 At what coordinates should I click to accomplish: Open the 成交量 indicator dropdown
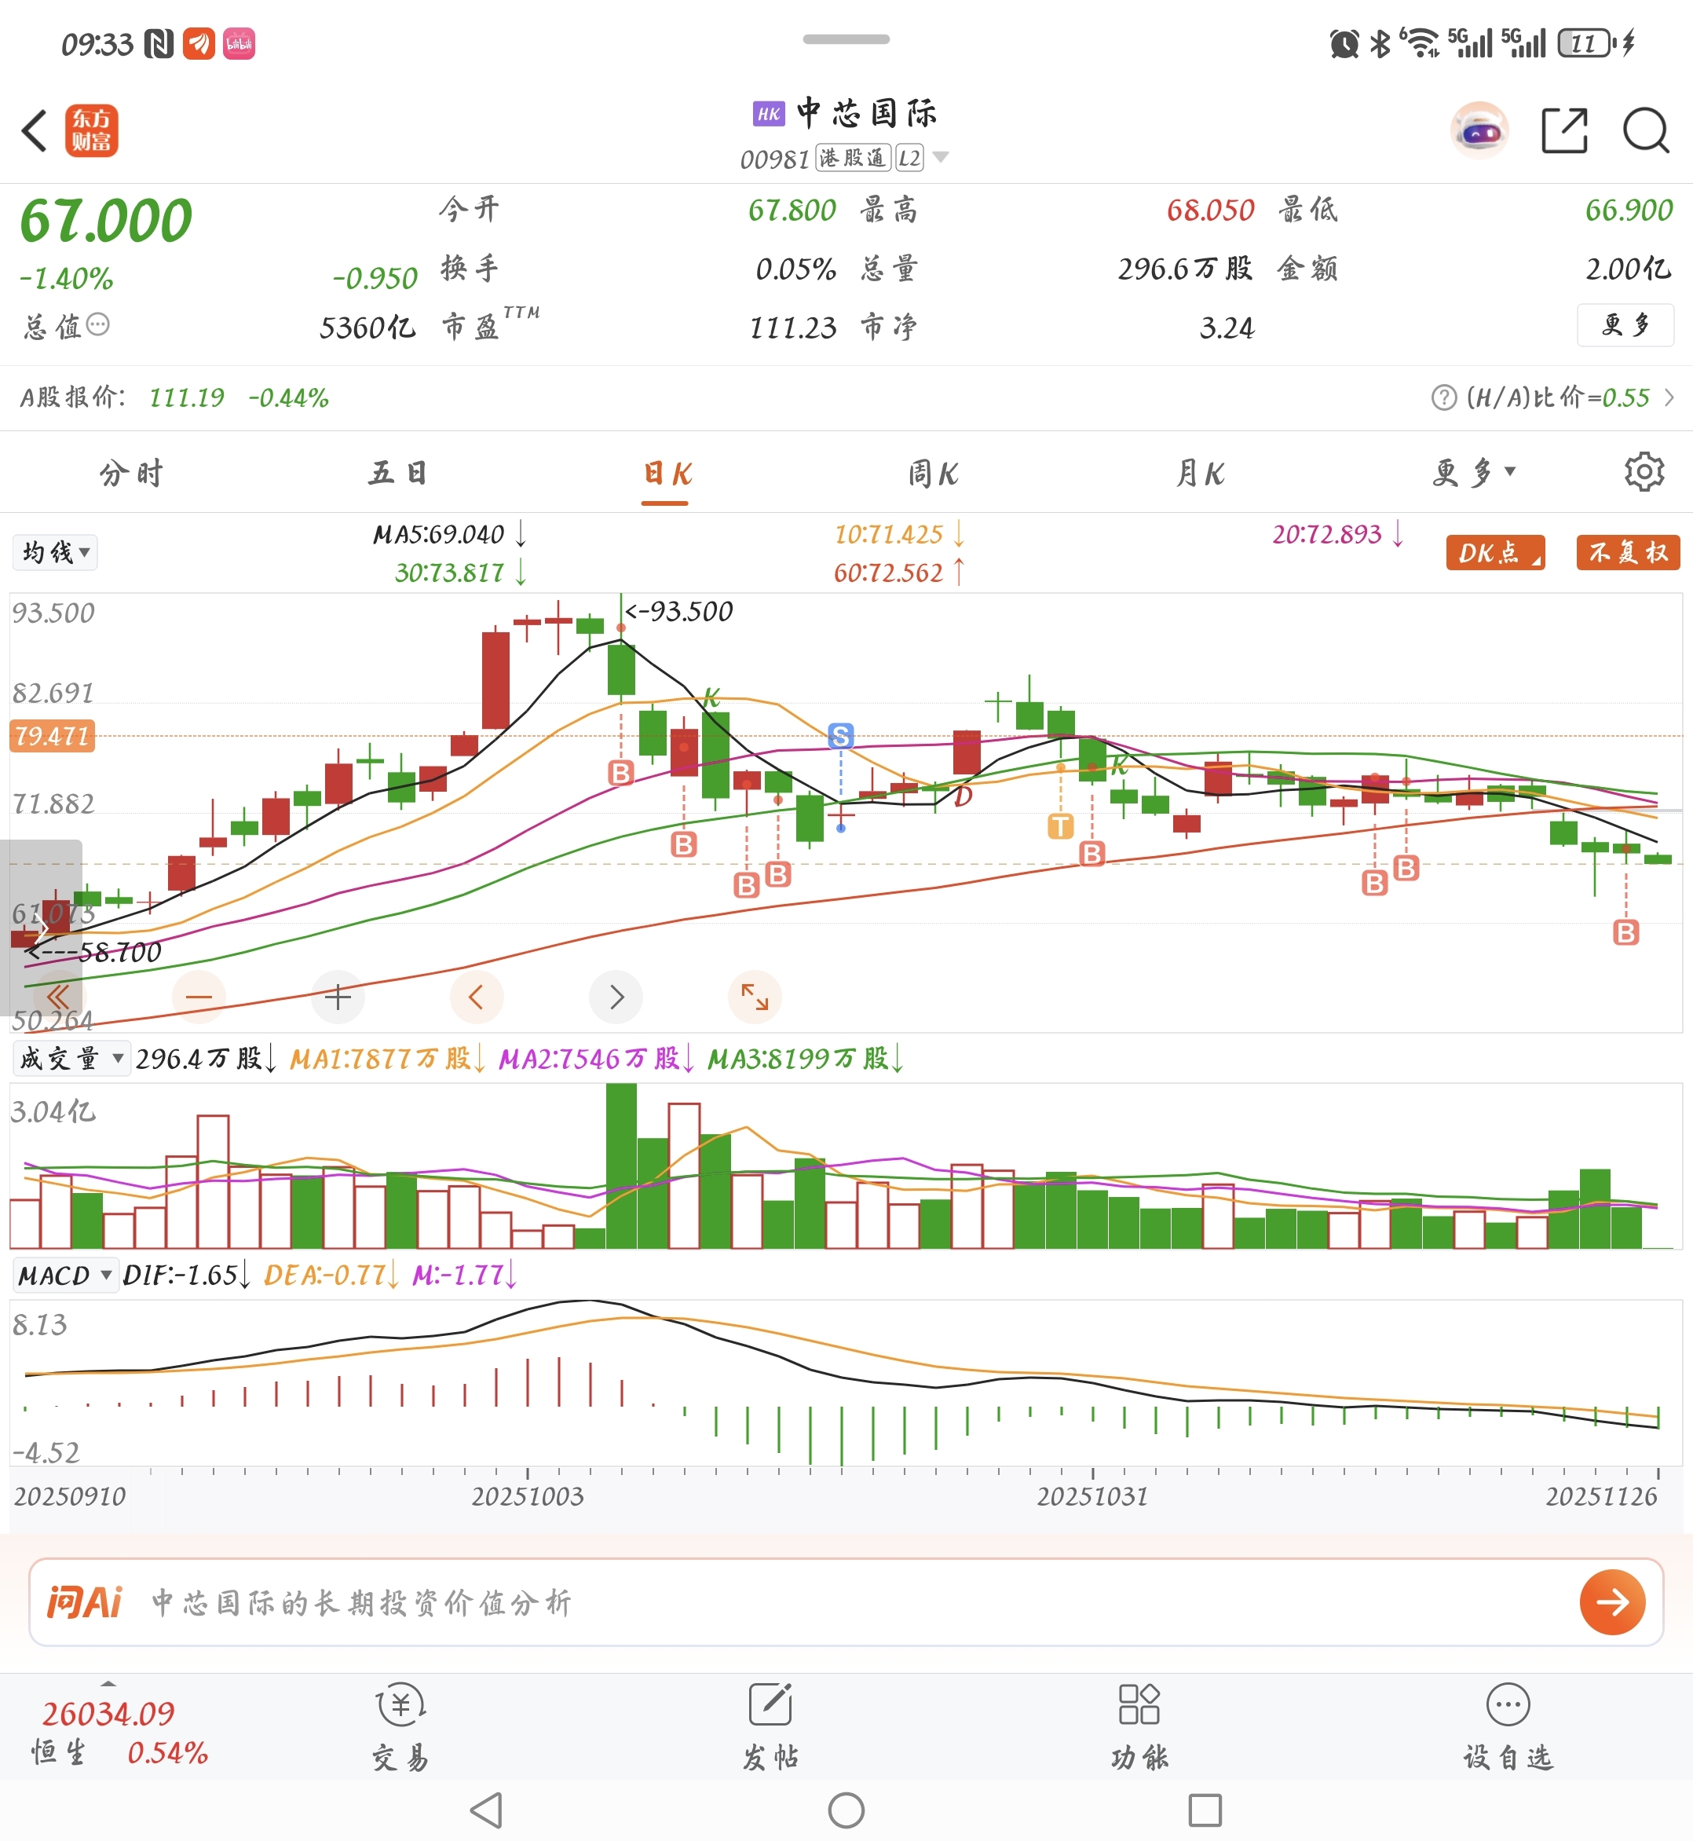[x=71, y=1059]
